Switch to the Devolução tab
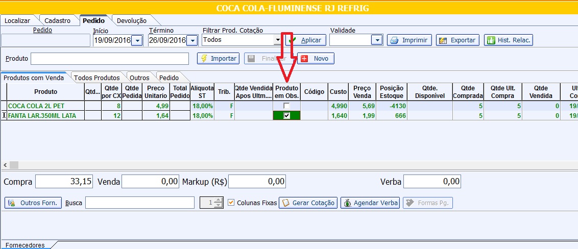578x249 pixels. pos(132,20)
